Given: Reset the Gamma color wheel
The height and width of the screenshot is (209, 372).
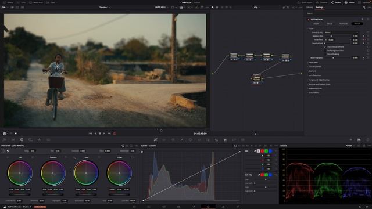Looking at the screenshot, I should pos(66,157).
